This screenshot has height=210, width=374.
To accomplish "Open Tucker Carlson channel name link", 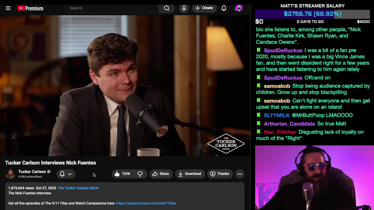I will (x=32, y=172).
